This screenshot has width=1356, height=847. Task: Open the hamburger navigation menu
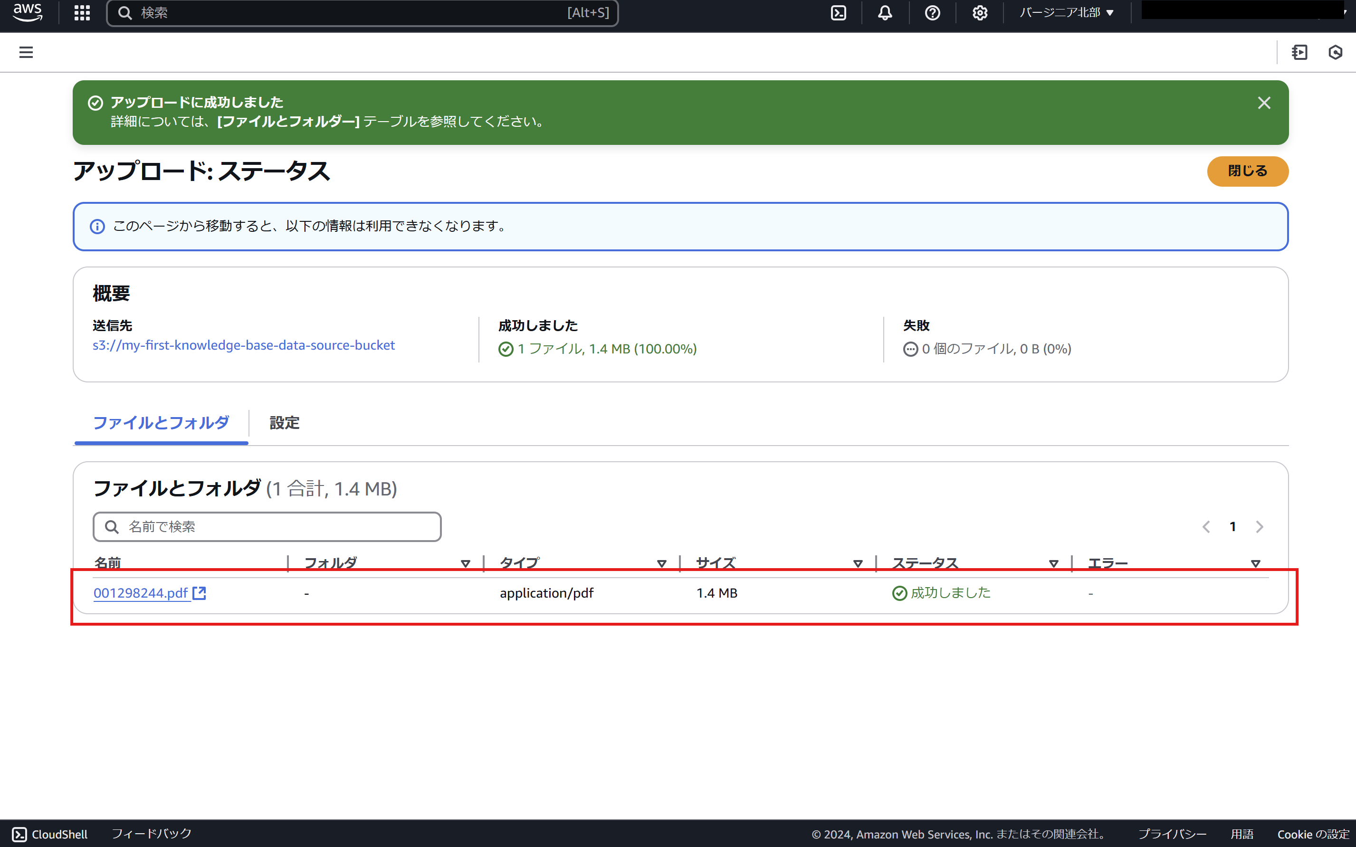tap(26, 52)
